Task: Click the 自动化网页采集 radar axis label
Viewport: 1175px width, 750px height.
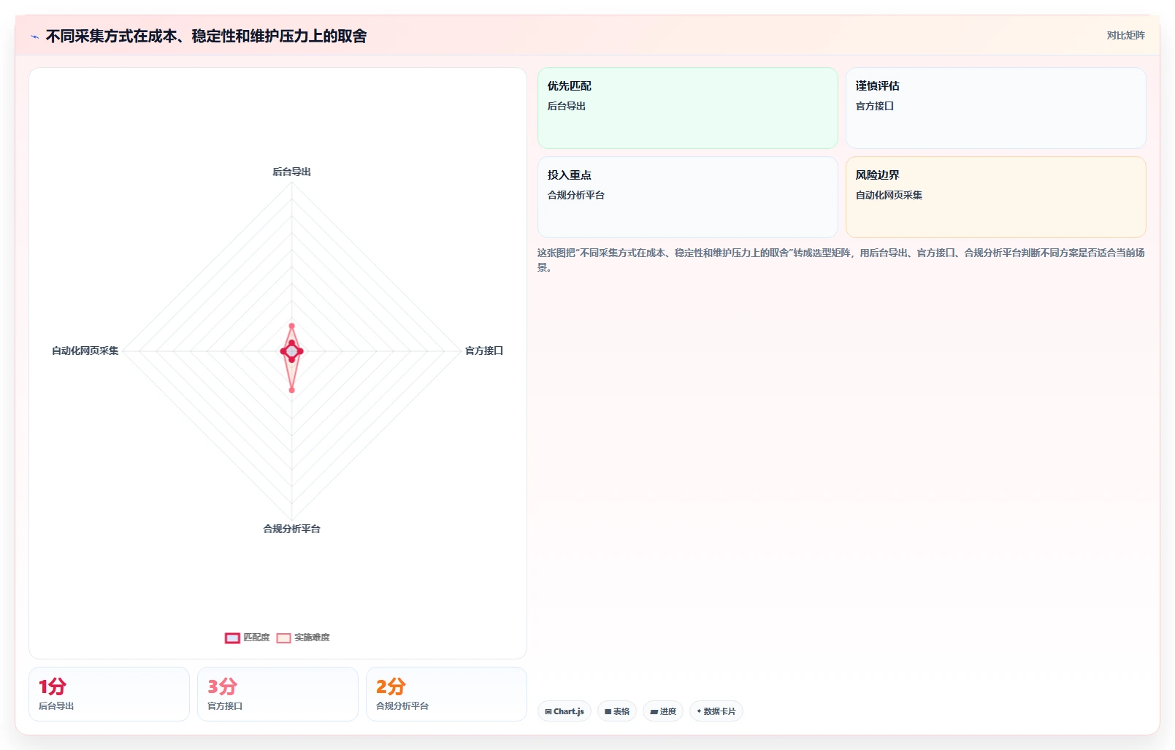Action: (x=85, y=351)
